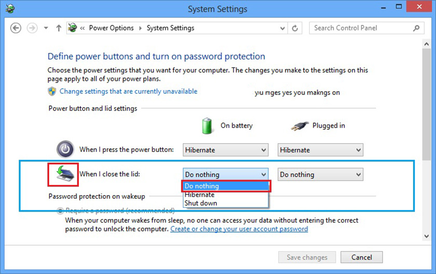436x274 pixels.
Task: Open power button Plugged in dropdown
Action: 320,150
